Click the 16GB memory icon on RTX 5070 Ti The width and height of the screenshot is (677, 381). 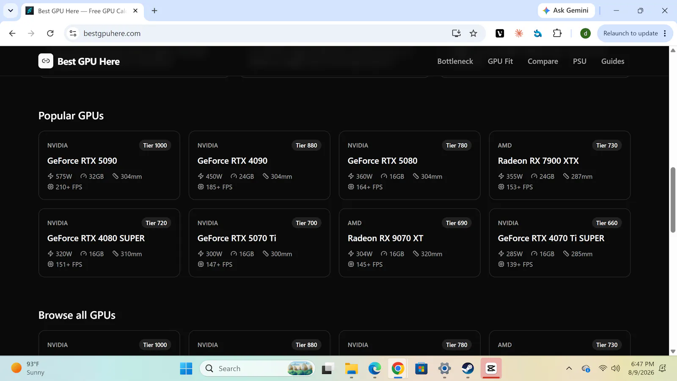(x=234, y=254)
